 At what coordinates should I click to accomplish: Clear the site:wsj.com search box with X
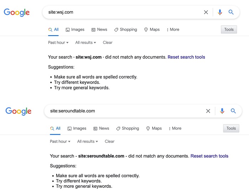206,12
